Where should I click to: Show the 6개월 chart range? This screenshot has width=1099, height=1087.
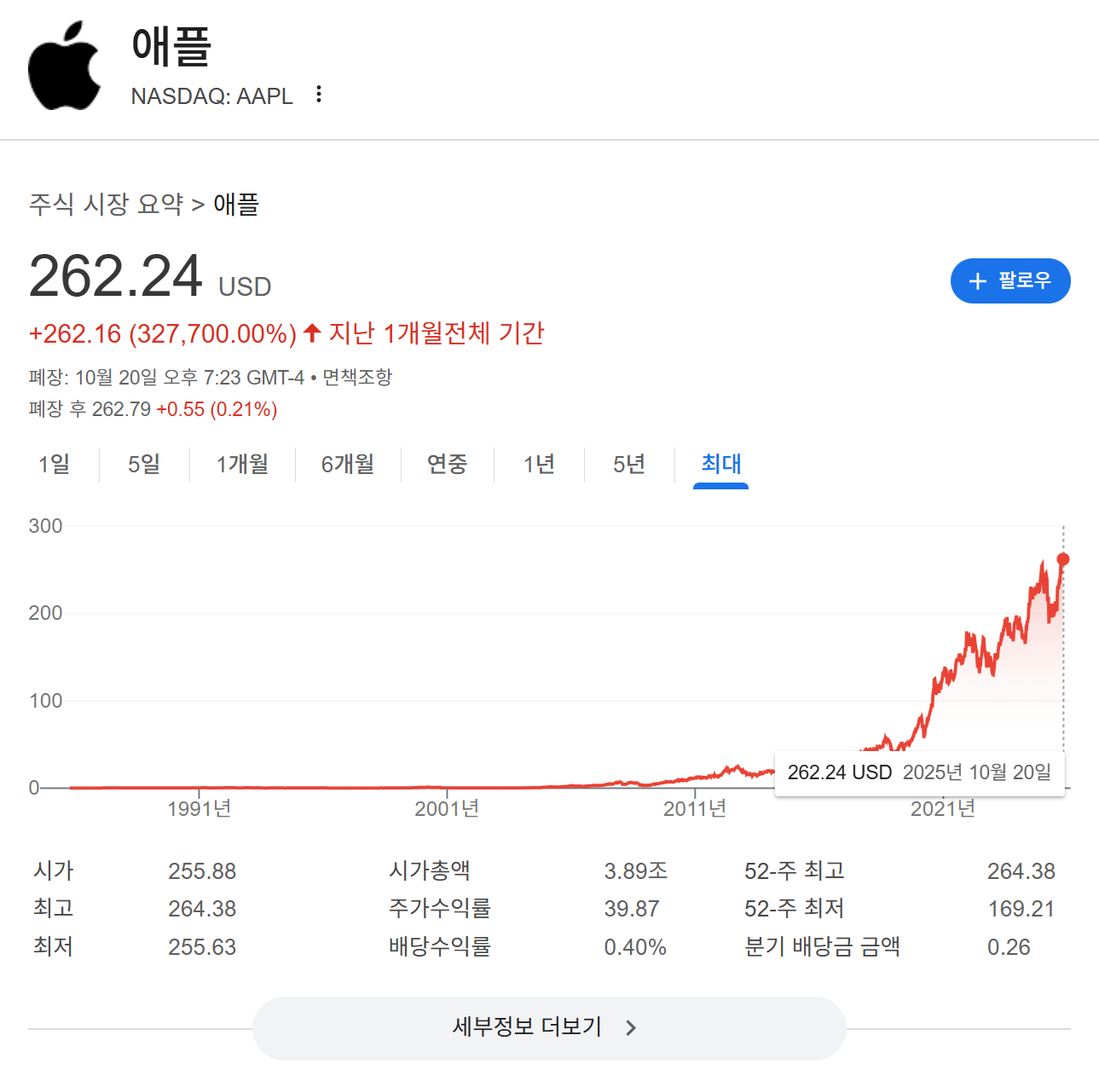pyautogui.click(x=348, y=464)
